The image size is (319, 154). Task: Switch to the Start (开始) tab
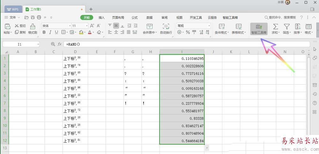pyautogui.click(x=87, y=18)
